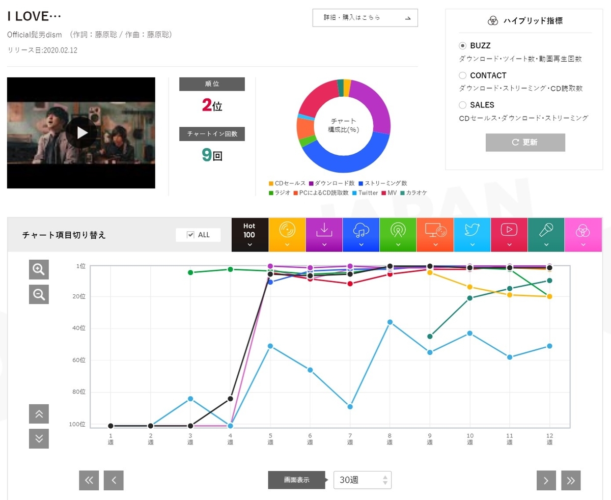Click the ダウンロード数 legend swatch
Viewport: 611px width, 500px height.
(311, 183)
